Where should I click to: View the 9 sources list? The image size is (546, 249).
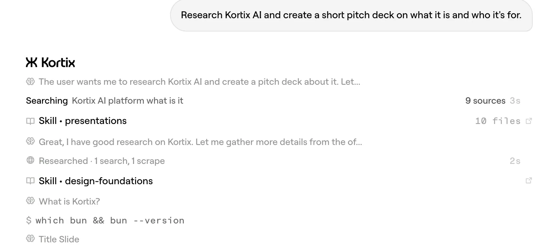[485, 101]
